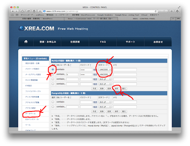Expand the お役立ち bookmarks folder
The height and width of the screenshot is (146, 190).
tap(154, 15)
